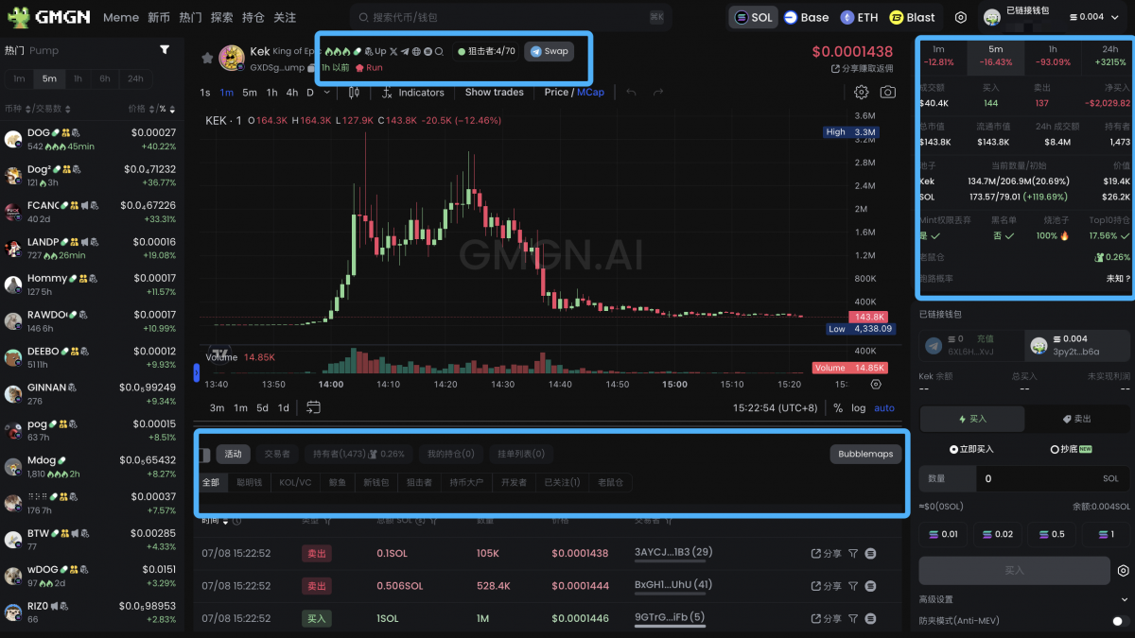Take chart snapshot with camera icon
Viewport: 1135px width, 638px height.
tap(888, 92)
